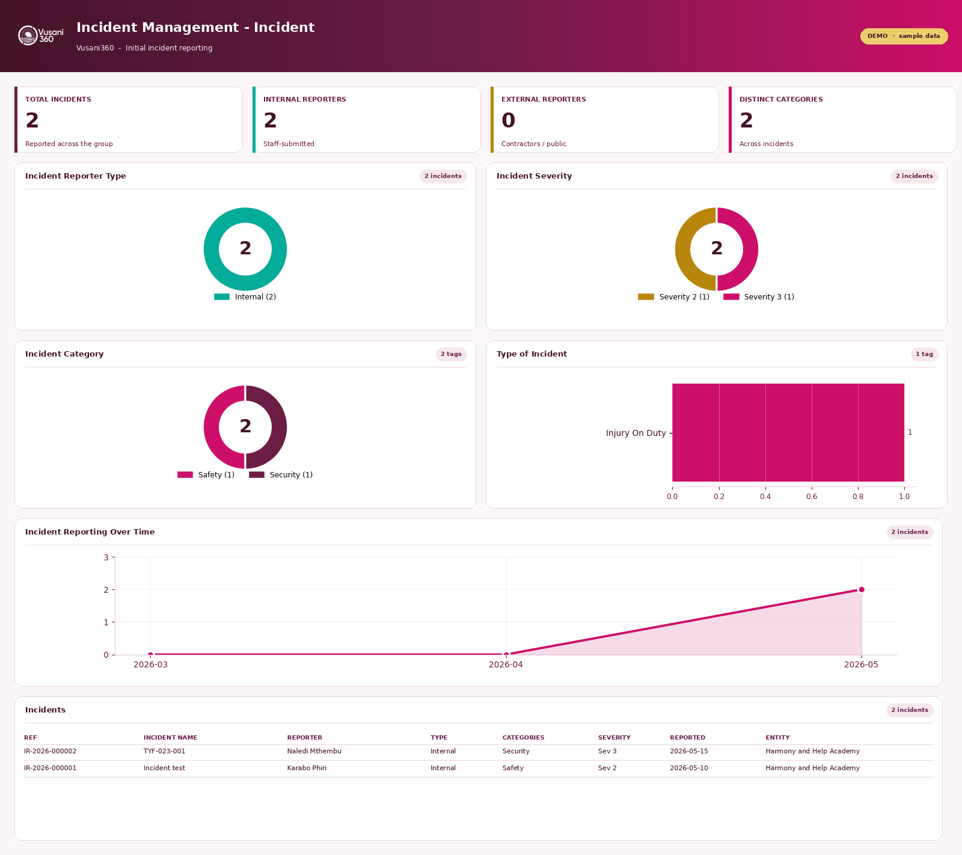
Task: Sort by the INCIDENT NAME column header
Action: click(170, 737)
